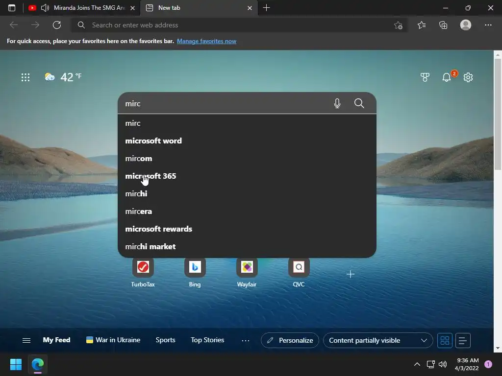
Task: Switch feed to grid view
Action: click(x=445, y=340)
